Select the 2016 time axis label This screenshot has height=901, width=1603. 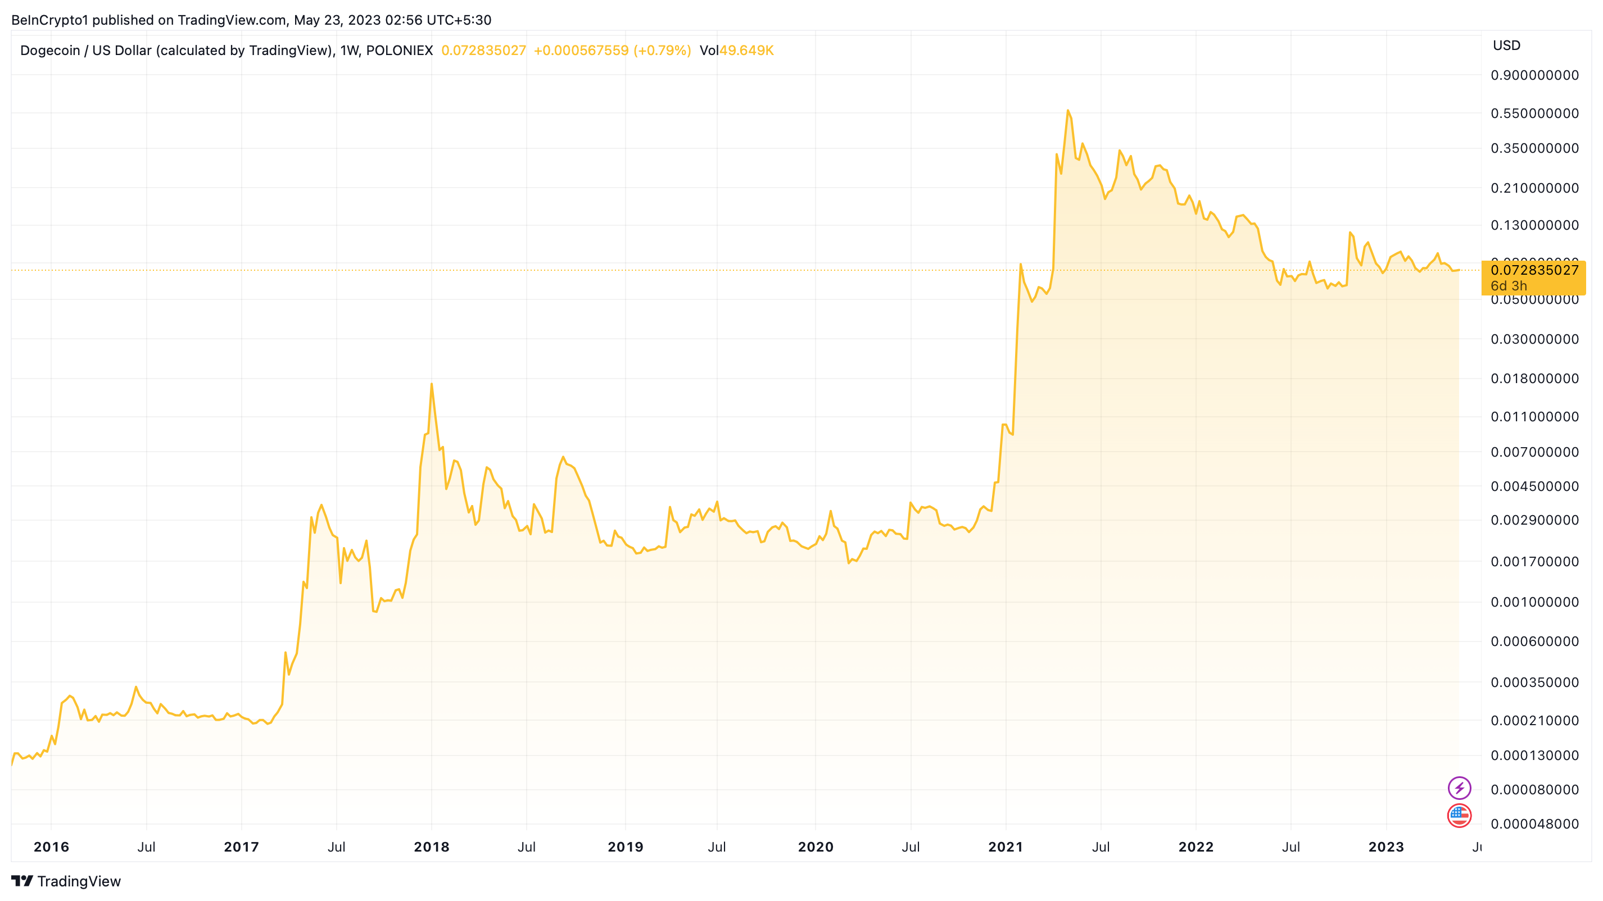pyautogui.click(x=51, y=847)
